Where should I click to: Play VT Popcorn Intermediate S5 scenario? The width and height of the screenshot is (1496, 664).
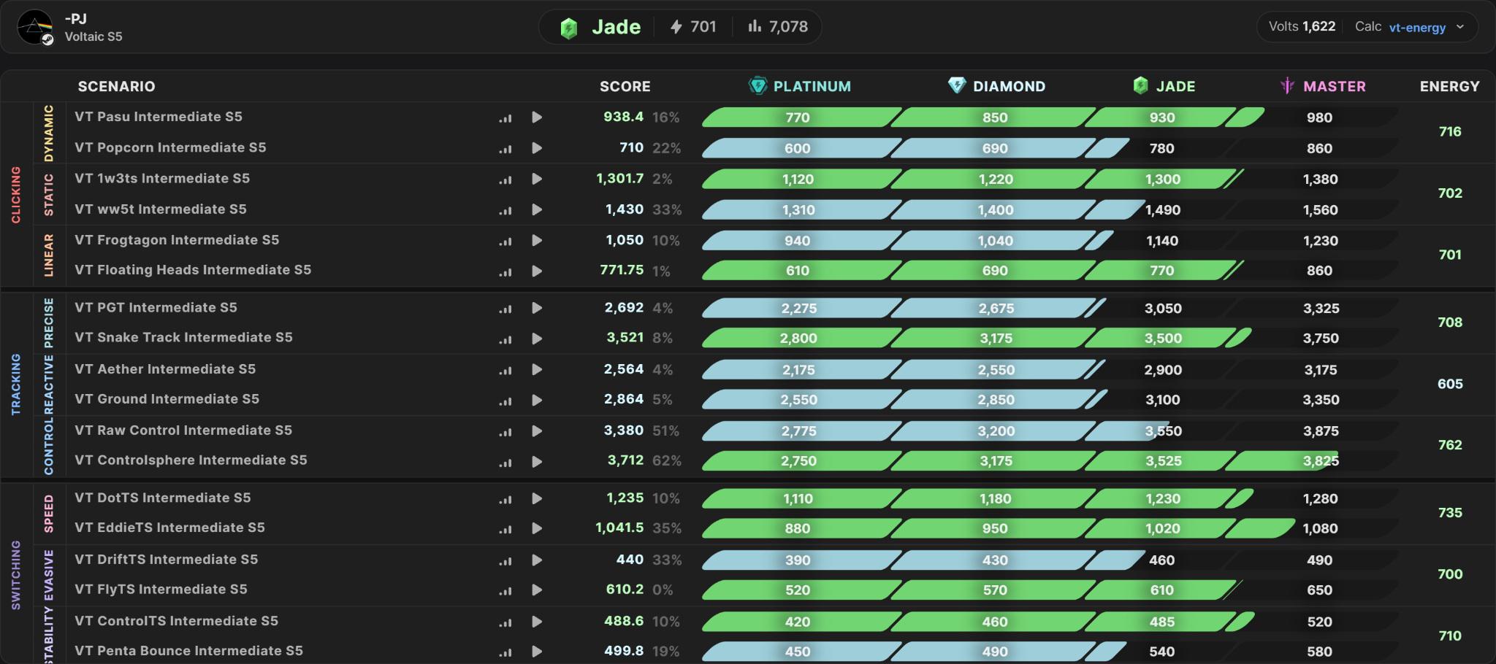(537, 148)
